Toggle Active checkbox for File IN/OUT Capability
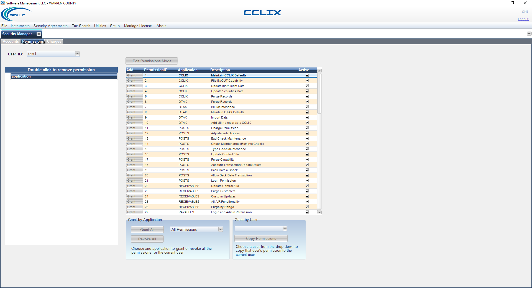532x288 pixels. (x=307, y=81)
